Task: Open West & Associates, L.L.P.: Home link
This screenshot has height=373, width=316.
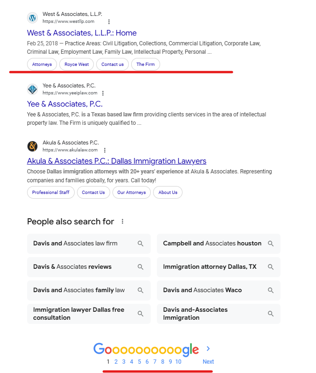Action: click(82, 33)
